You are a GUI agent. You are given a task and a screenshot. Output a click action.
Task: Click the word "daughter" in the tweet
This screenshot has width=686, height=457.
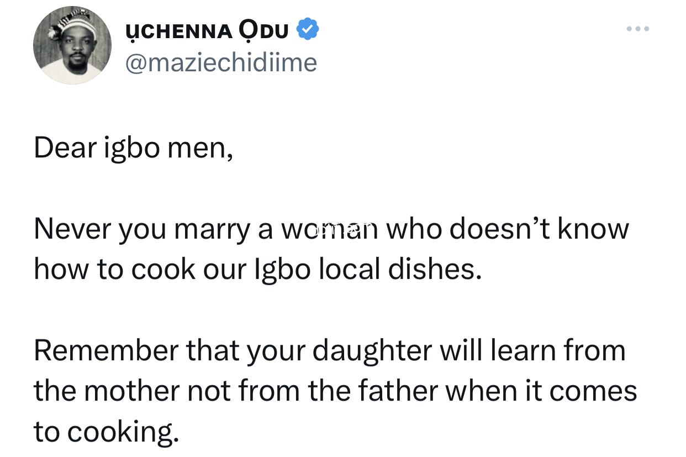373,351
